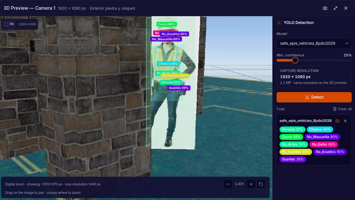The image size is (355, 200).
Task: Click the 25% confidence value
Action: [x=348, y=55]
